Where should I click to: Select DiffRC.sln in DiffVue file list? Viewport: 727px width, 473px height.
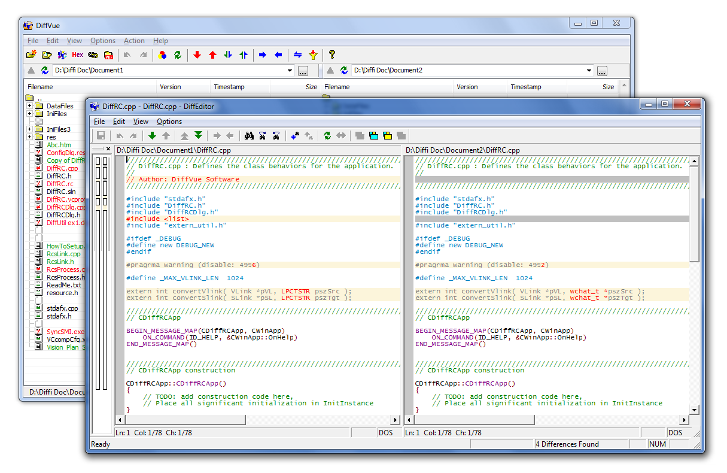(x=61, y=192)
